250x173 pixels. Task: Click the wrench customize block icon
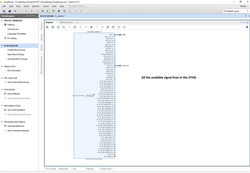point(102,27)
